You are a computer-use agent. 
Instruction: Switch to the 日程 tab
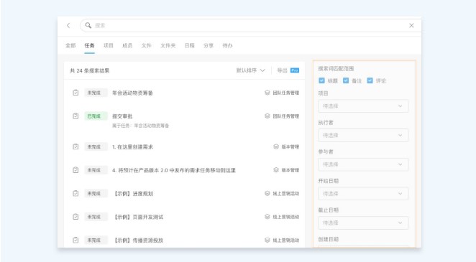pos(189,45)
